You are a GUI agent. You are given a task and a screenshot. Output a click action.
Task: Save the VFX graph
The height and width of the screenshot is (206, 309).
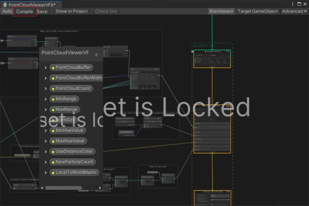point(42,12)
